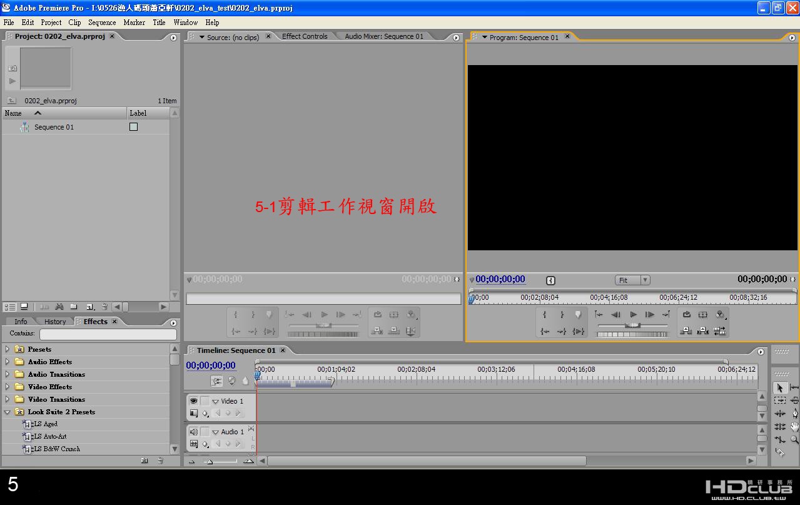Select the Pen tool in Tools panel
This screenshot has height=505, width=800.
(795, 414)
